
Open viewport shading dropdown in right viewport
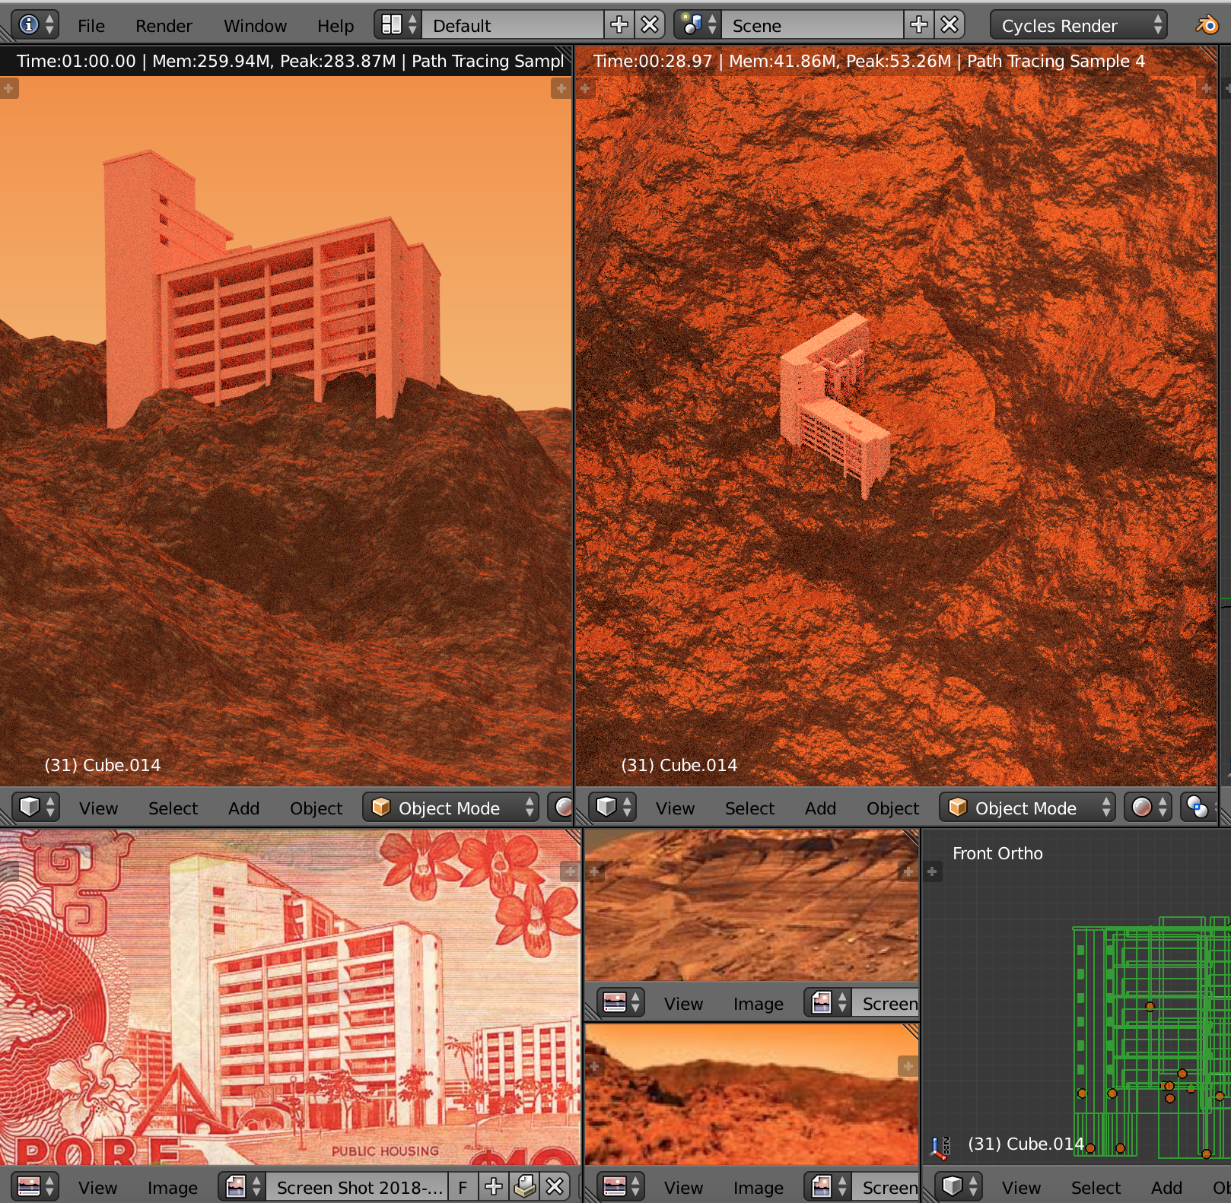(1149, 808)
